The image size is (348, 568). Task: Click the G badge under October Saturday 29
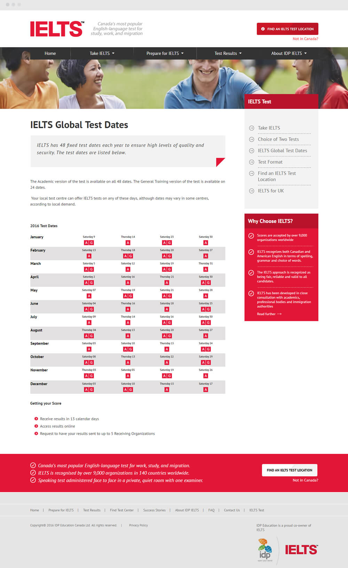pos(208,363)
